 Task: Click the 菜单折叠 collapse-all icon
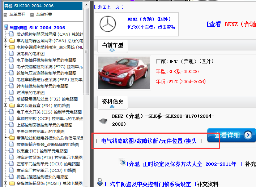click(32, 15)
